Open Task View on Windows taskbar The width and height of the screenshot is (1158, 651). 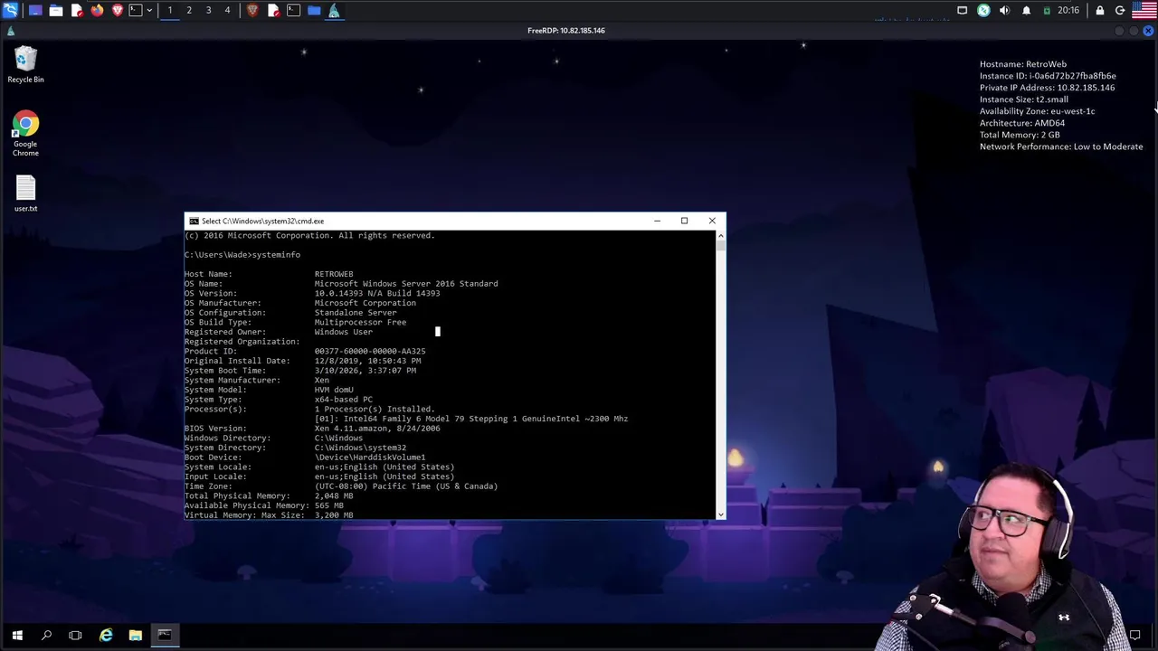[x=75, y=636]
